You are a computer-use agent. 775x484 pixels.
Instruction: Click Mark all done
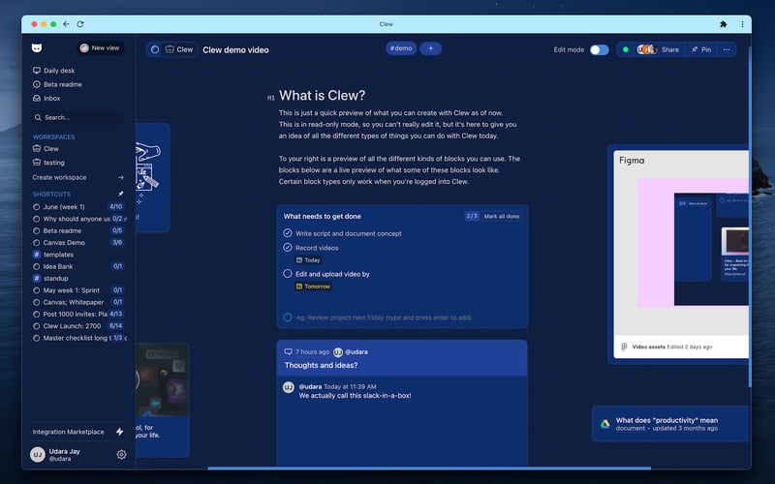[501, 216]
